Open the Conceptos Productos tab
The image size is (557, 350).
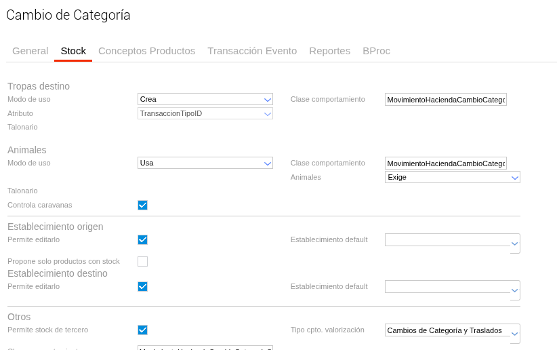(146, 51)
